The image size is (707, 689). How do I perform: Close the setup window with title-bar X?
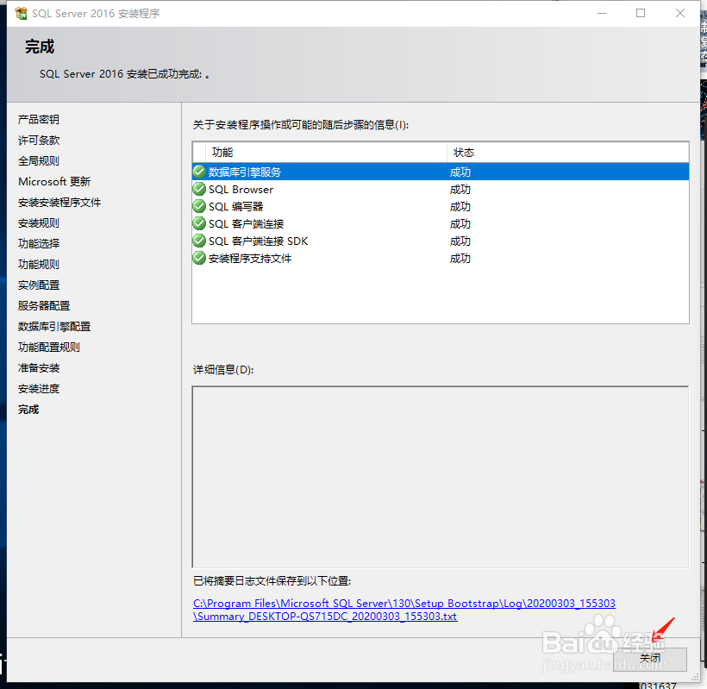point(680,14)
